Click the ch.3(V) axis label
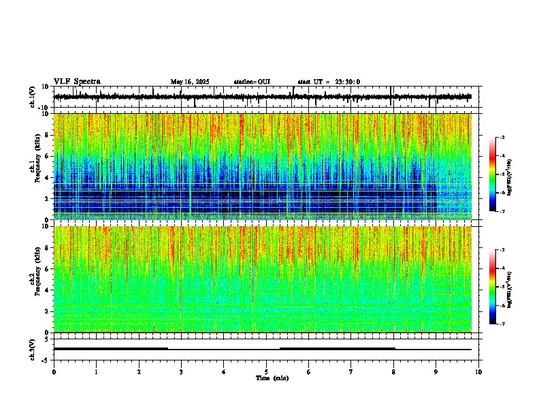The image size is (539, 417). click(33, 350)
